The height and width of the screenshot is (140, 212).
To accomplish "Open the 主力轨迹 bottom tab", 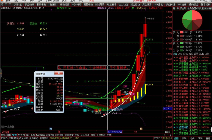I will pyautogui.click(x=34, y=138).
